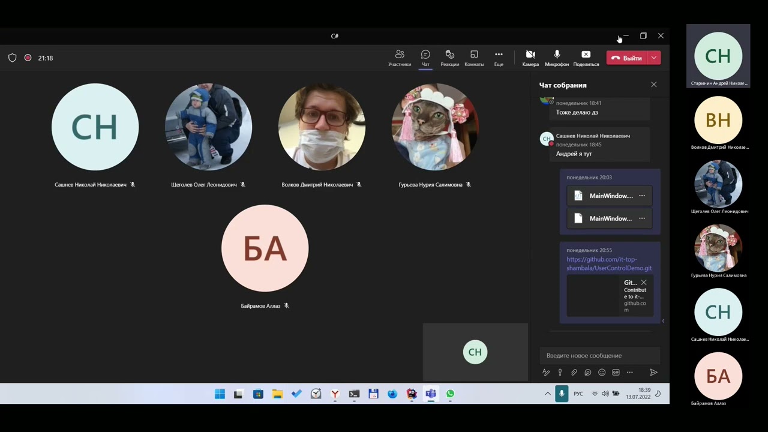The image size is (768, 432).
Task: Open the github.com UserControlDemo link
Action: (609, 264)
